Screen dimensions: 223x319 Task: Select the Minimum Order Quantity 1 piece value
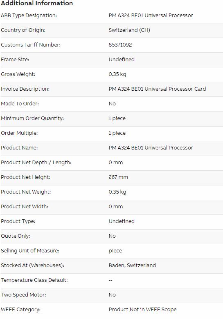[x=117, y=118]
